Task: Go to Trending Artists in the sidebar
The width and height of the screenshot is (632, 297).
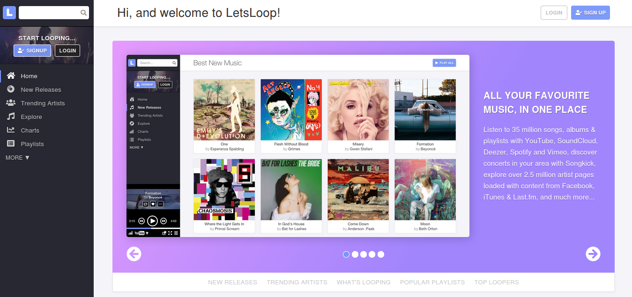Action: click(47, 103)
